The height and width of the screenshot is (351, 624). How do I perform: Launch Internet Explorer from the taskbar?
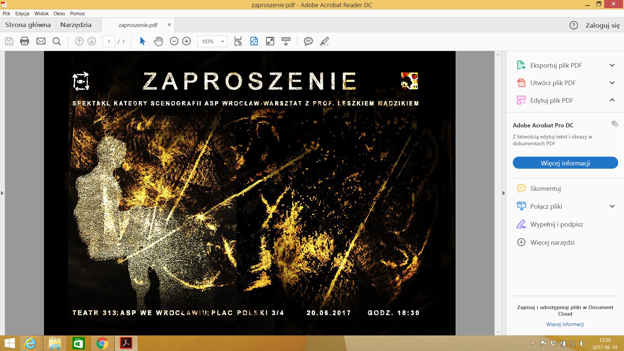[30, 343]
